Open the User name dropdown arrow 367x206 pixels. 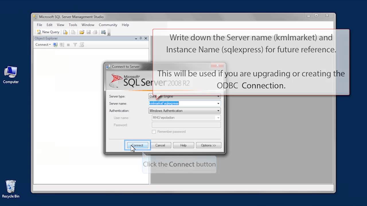click(218, 118)
